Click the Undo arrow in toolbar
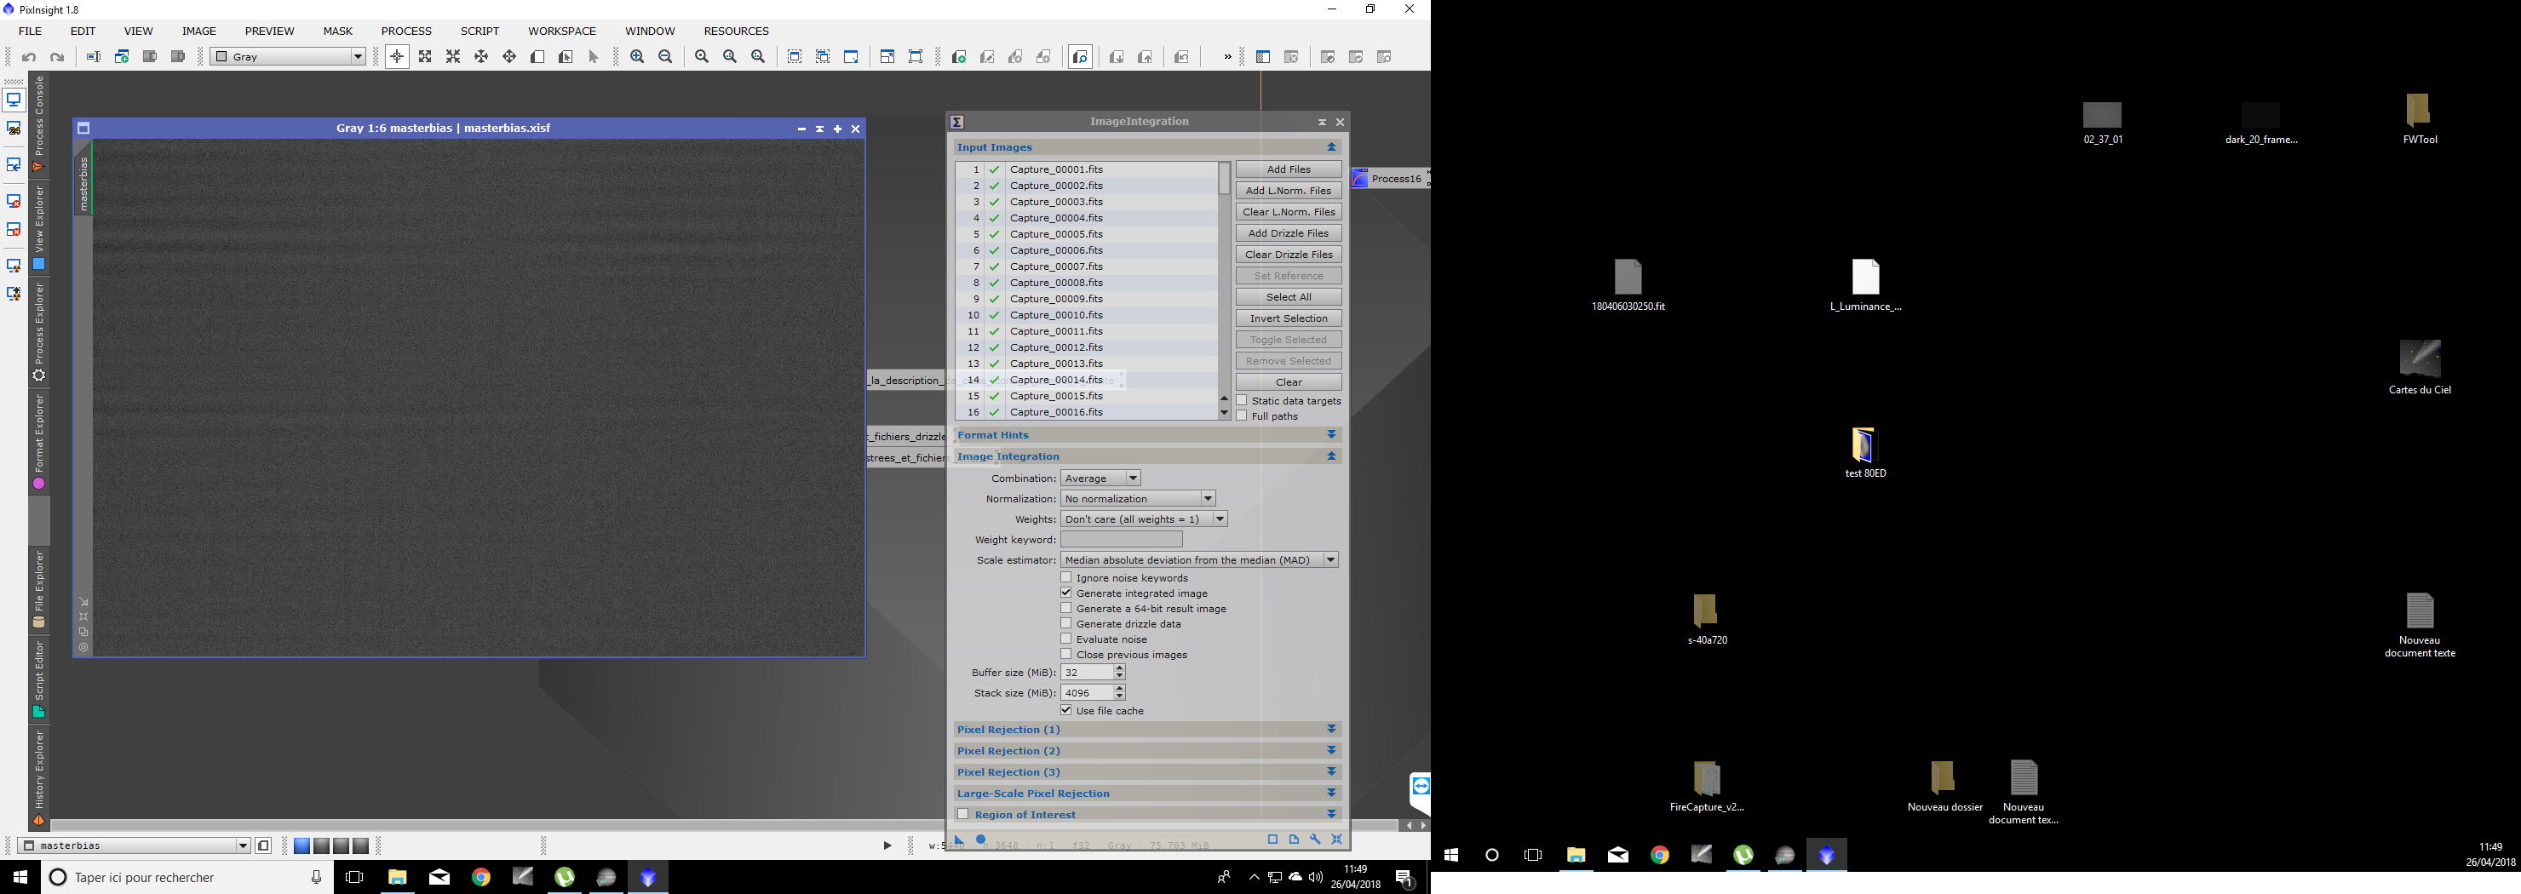Image resolution: width=2521 pixels, height=894 pixels. 29,57
